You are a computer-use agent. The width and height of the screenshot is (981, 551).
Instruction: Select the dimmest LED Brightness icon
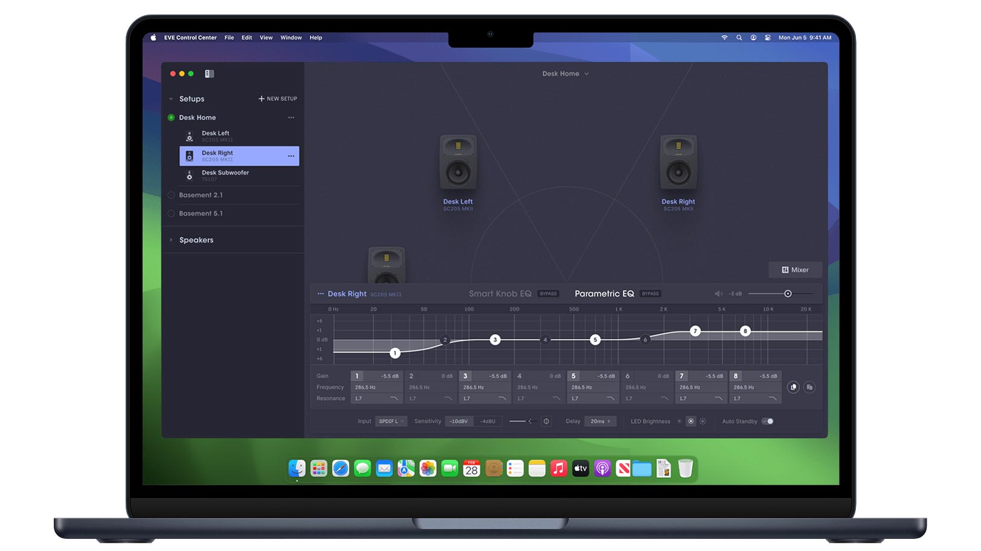pos(680,422)
